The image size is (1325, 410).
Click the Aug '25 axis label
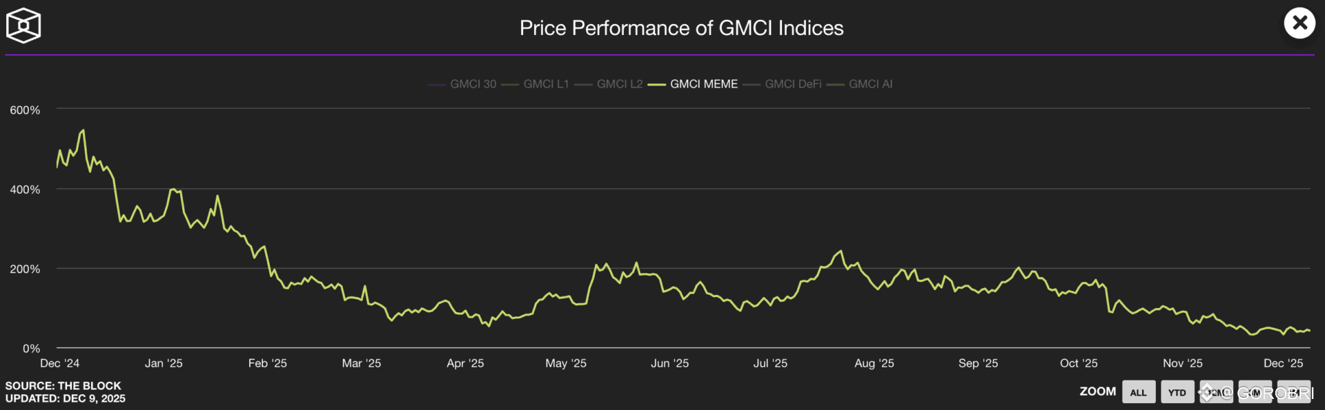point(874,363)
